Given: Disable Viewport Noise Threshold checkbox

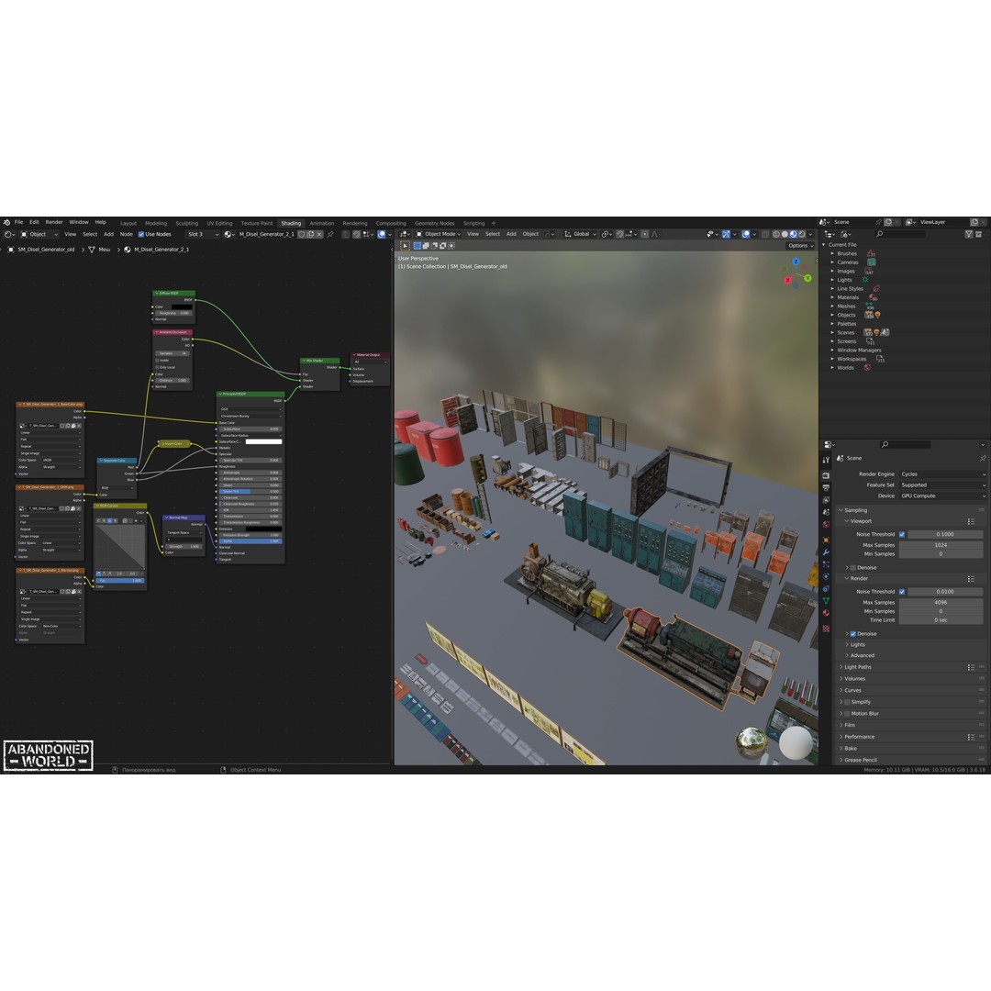Looking at the screenshot, I should (902, 534).
